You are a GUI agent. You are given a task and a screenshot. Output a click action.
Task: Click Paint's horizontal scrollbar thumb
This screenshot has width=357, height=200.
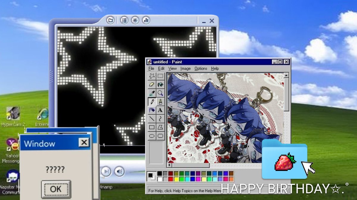tap(191, 165)
